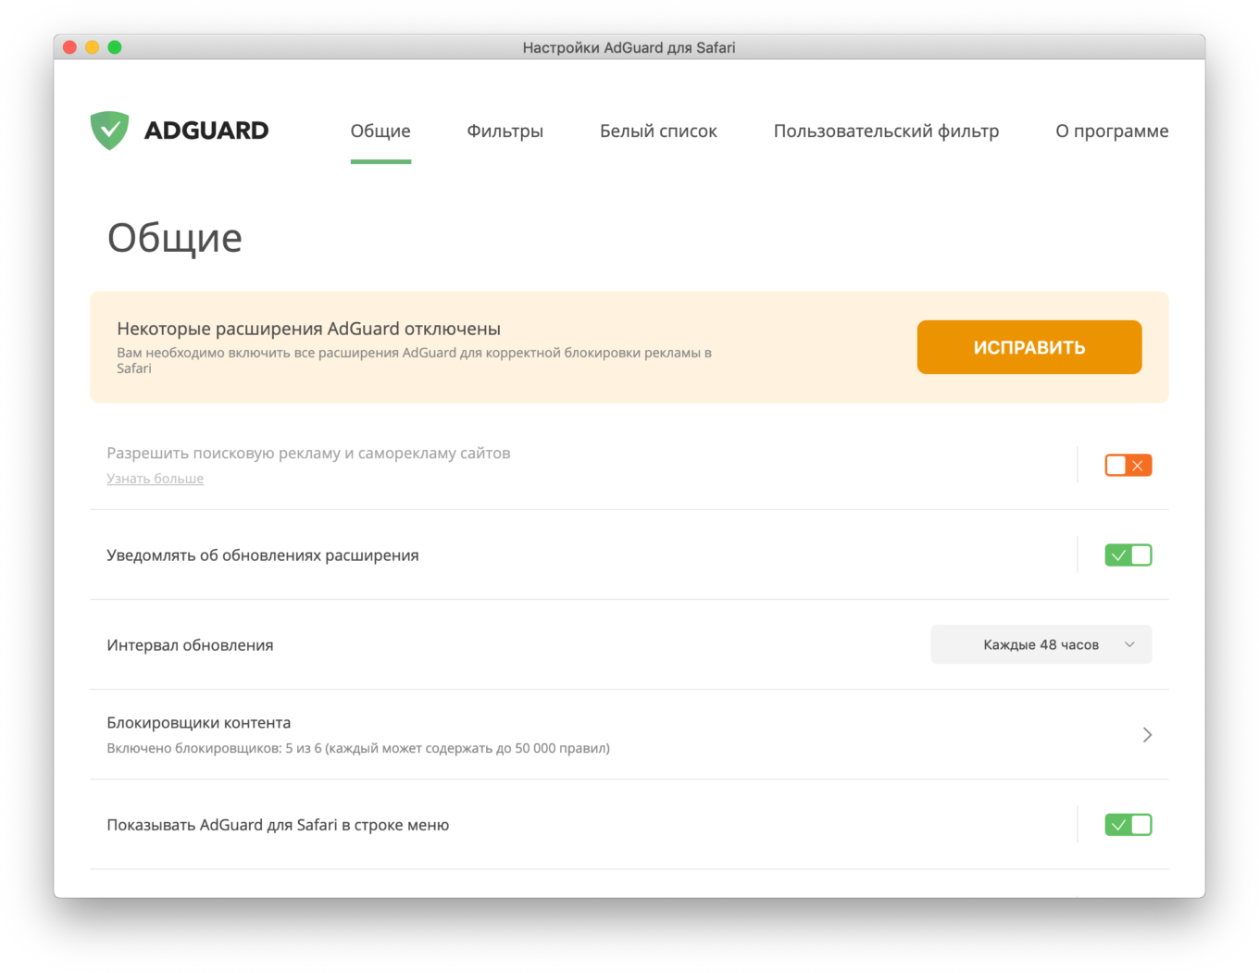The width and height of the screenshot is (1259, 973).
Task: Click the Некоторые расширения AdGuard отключены heading
Action: click(x=308, y=329)
